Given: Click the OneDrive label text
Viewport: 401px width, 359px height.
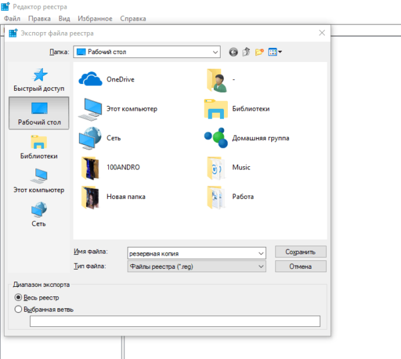Looking at the screenshot, I should (120, 79).
